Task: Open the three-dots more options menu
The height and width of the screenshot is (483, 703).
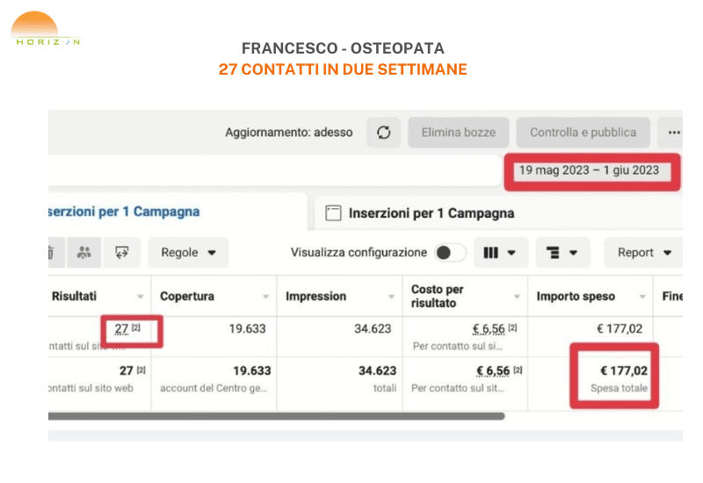Action: [x=674, y=133]
